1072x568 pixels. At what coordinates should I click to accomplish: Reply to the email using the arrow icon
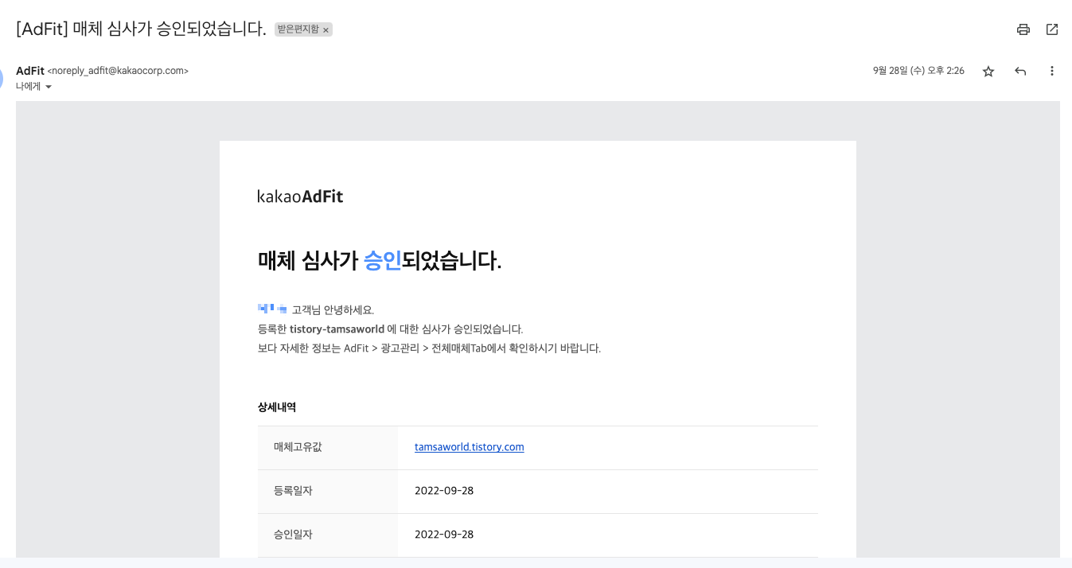click(1020, 71)
